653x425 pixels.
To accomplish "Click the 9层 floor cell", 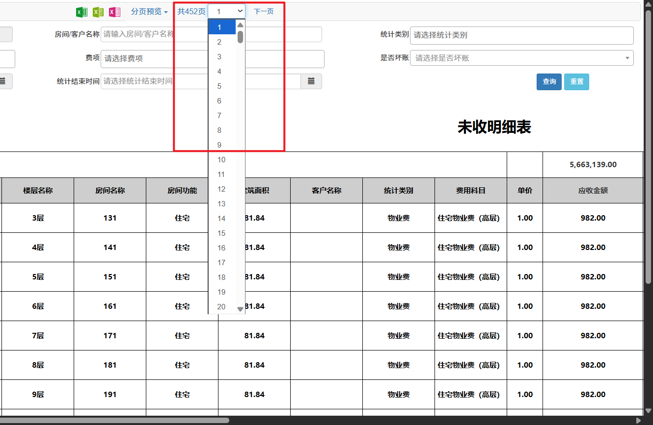I will [x=38, y=394].
